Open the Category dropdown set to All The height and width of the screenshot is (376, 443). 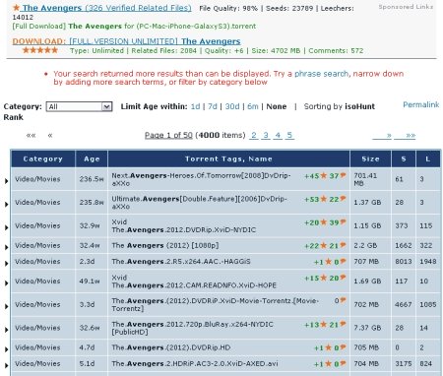point(79,106)
